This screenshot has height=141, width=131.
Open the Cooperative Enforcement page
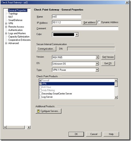click(x=19, y=40)
